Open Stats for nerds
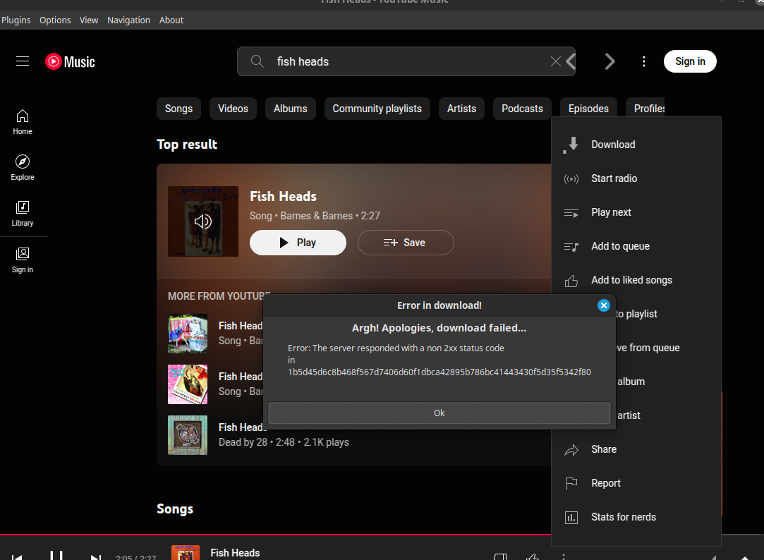The image size is (764, 560). tap(636, 517)
